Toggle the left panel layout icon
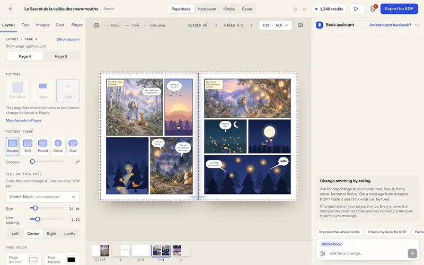This screenshot has width=424, height=265. [96, 25]
